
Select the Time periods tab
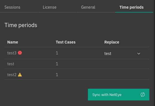pyautogui.click(x=131, y=7)
